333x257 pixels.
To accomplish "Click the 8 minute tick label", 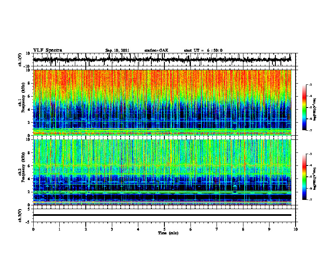I will [243, 229].
